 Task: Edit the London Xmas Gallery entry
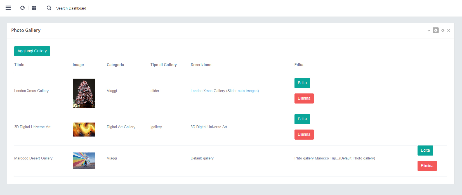tap(302, 83)
